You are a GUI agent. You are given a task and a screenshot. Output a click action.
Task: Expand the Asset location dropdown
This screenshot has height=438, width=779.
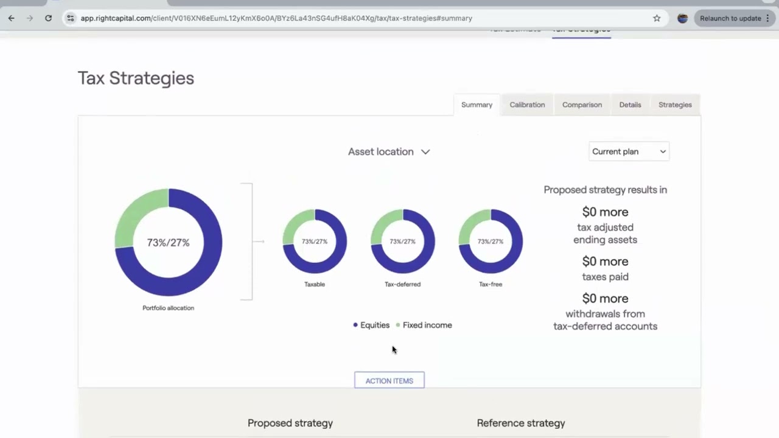pyautogui.click(x=389, y=151)
